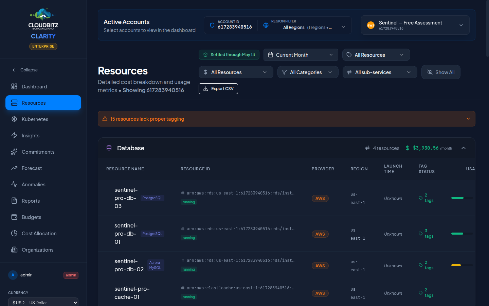This screenshot has width=489, height=306.
Task: Click the Anomalies pulse icon
Action: 14,184
